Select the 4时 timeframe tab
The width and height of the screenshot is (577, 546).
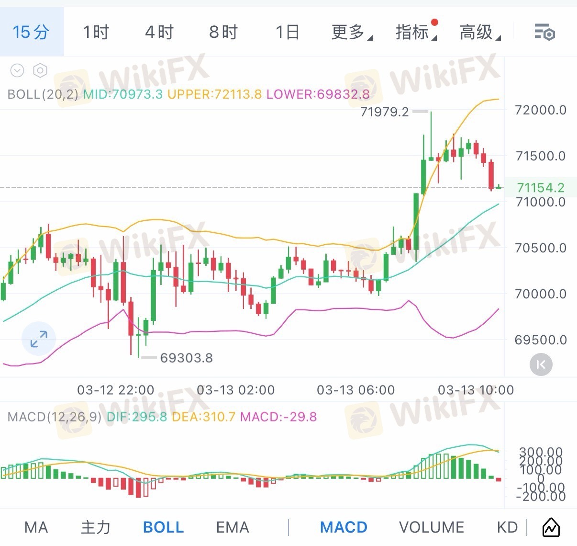pos(159,33)
